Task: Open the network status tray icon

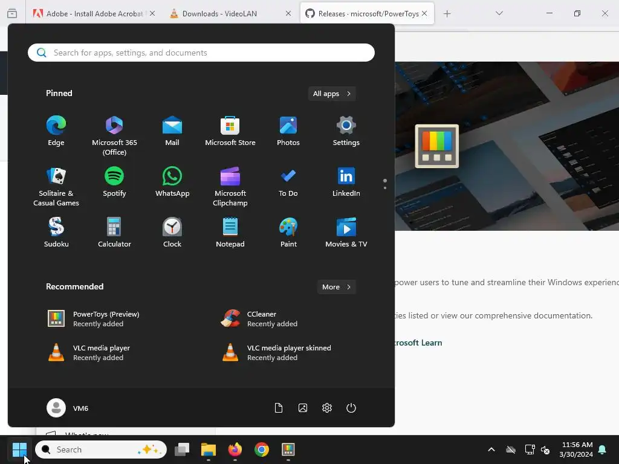Action: point(530,449)
